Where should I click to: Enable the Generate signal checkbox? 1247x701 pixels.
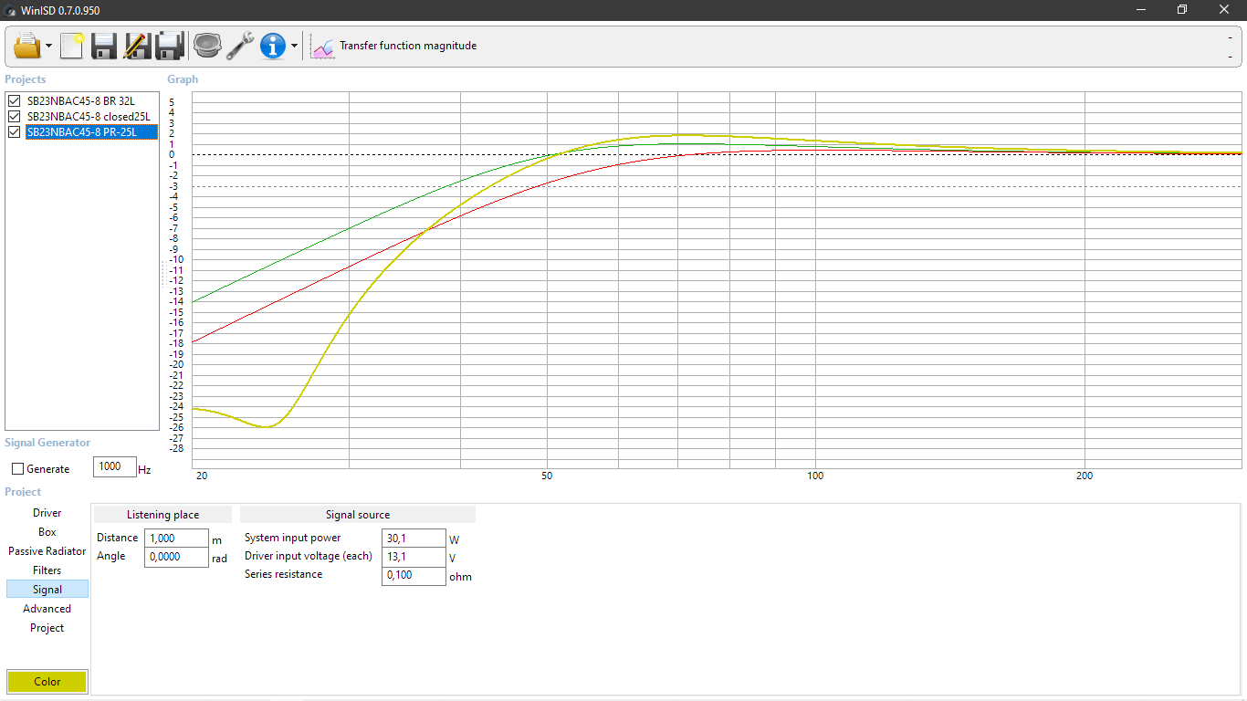18,469
